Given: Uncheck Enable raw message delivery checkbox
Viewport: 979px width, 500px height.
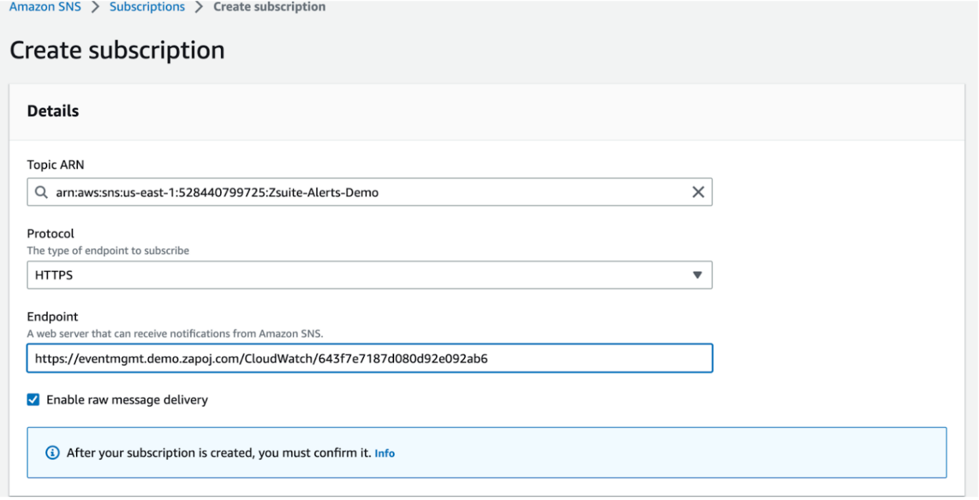Looking at the screenshot, I should (33, 400).
